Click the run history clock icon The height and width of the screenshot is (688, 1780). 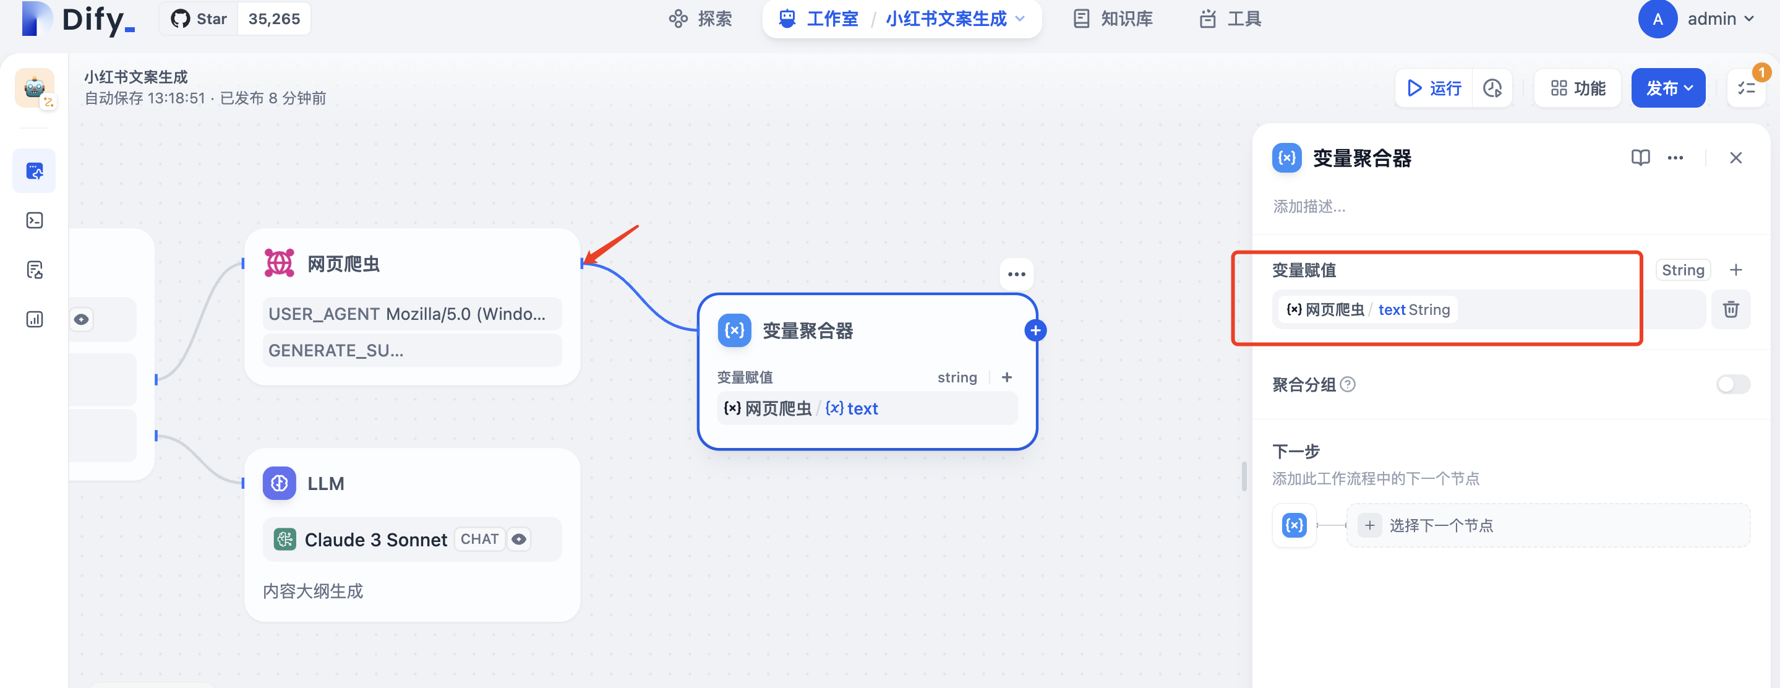pos(1492,88)
